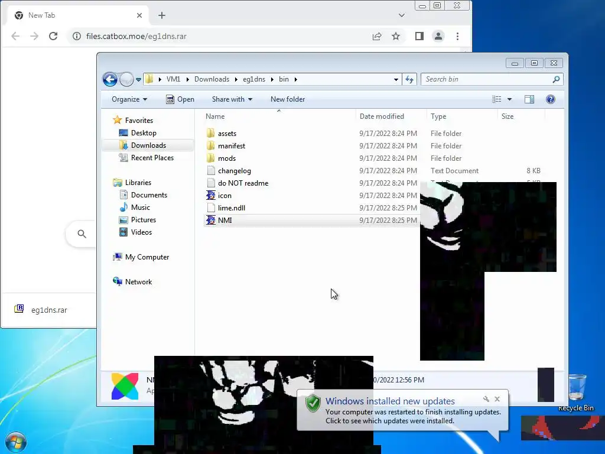Click Downloads breadcrumb in address bar

pos(212,79)
